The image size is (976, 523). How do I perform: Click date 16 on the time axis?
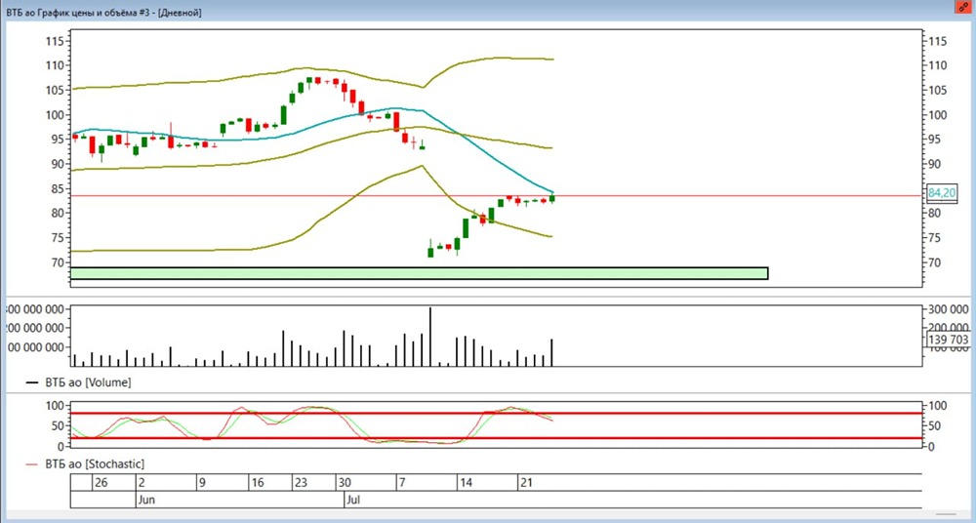[x=259, y=483]
